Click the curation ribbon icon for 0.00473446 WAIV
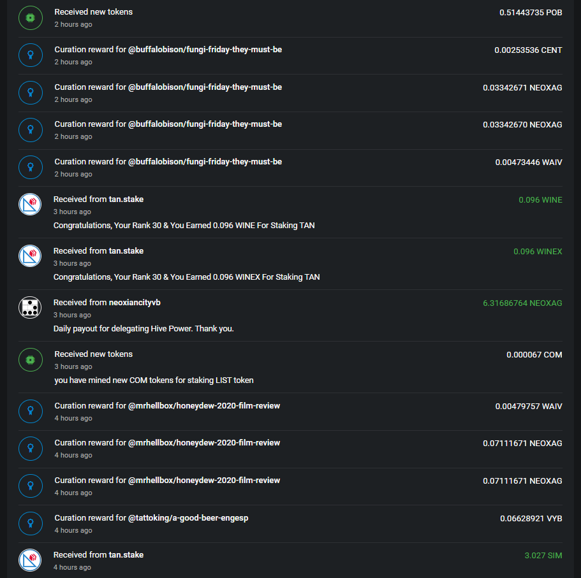The width and height of the screenshot is (581, 578). 31,168
